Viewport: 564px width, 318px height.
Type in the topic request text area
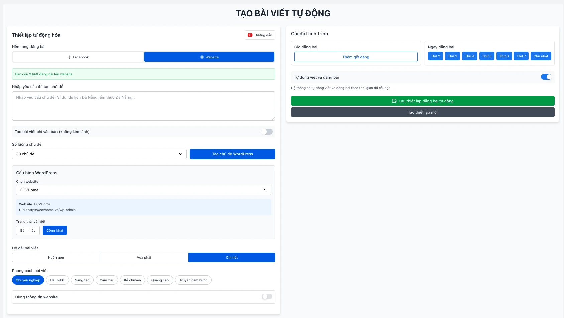tap(143, 106)
